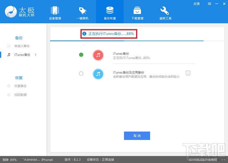Open the 下载管理 icon
Image resolution: width=228 pixels, height=163 pixels.
tap(137, 10)
